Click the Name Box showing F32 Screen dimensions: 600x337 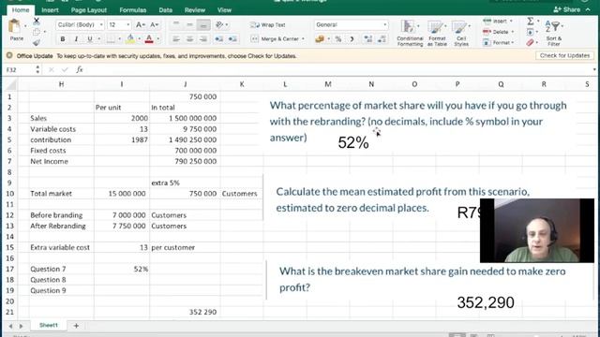19,69
